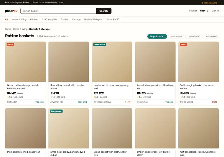Open Craft supplies category tab
The height and width of the screenshot is (157, 224).
point(50,19)
